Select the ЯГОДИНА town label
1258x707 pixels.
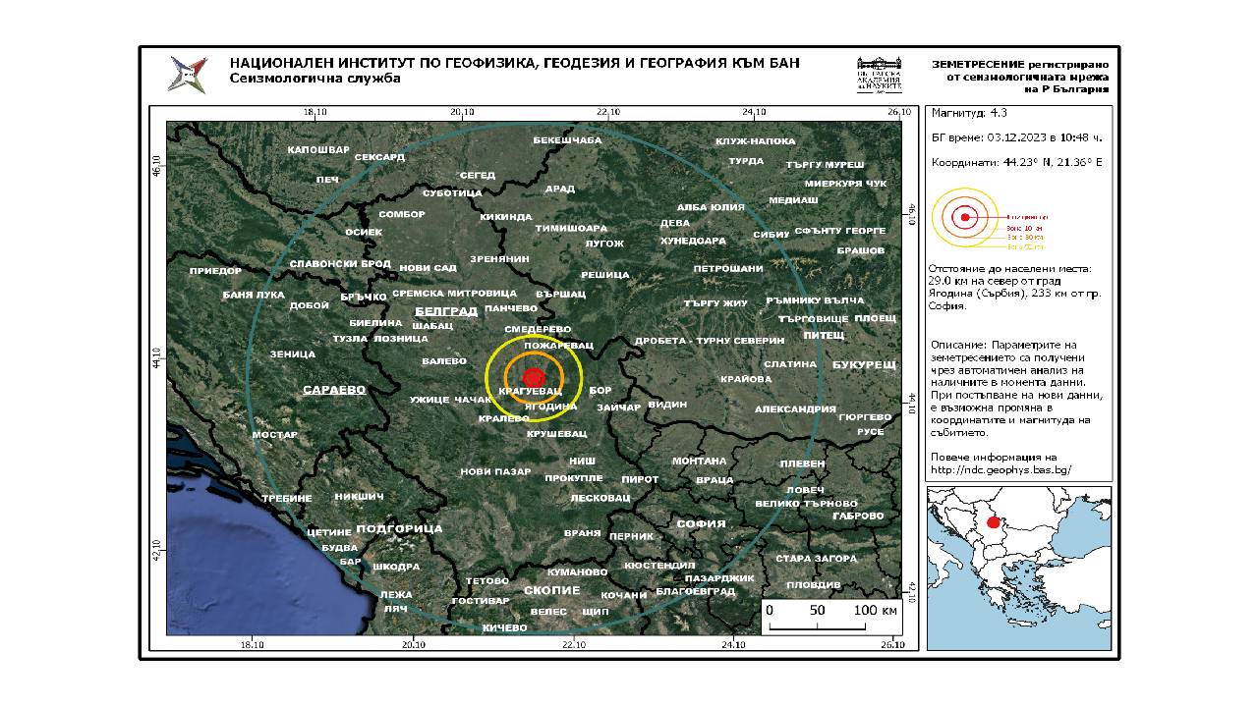(x=550, y=406)
